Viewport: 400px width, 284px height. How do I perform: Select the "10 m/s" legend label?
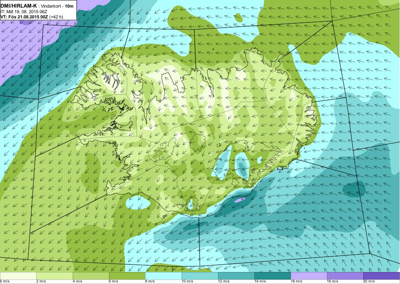[187, 281]
